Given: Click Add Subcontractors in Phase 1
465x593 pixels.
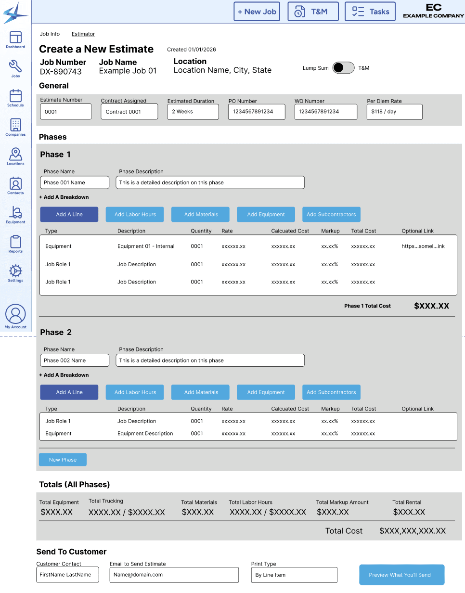Looking at the screenshot, I should 331,214.
